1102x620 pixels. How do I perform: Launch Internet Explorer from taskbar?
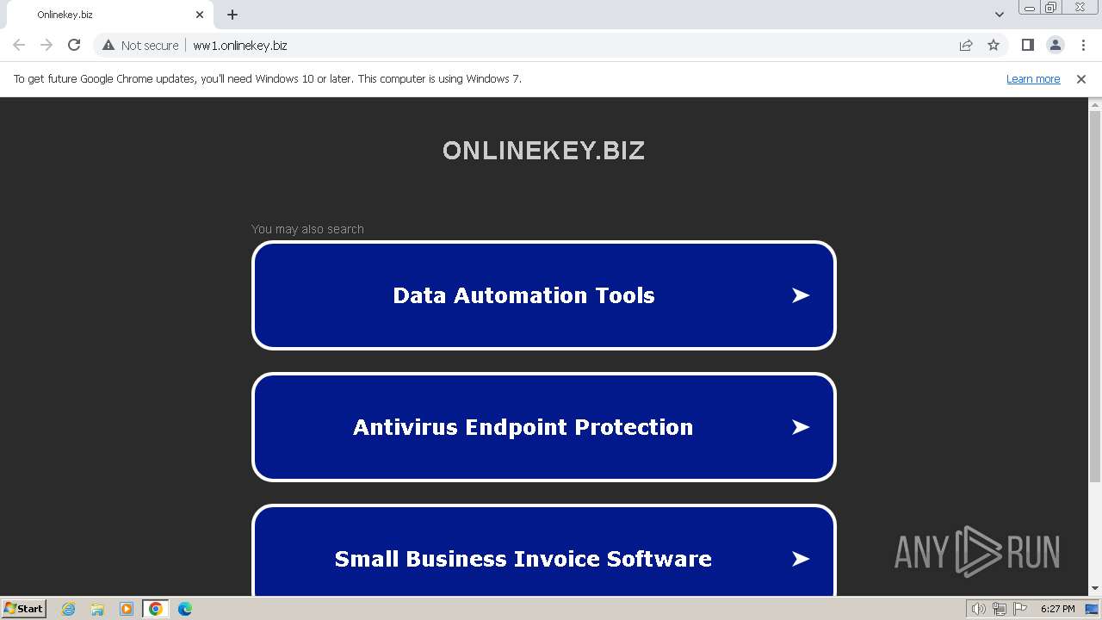[69, 609]
